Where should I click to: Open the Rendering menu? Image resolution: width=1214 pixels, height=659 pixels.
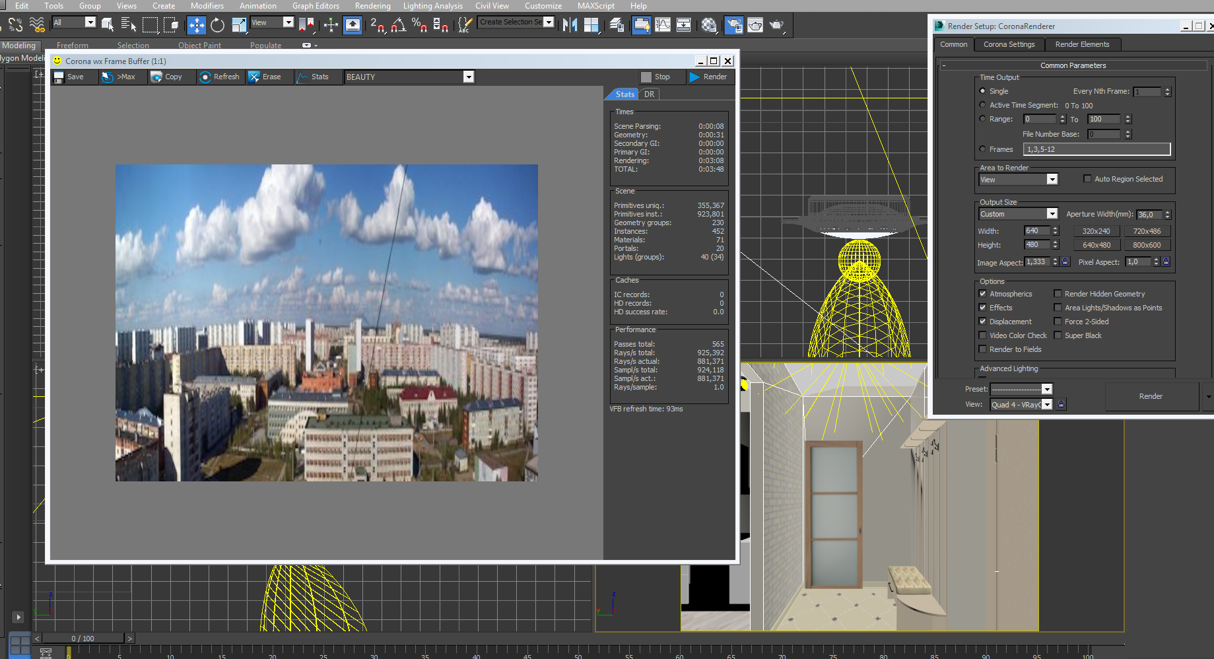pyautogui.click(x=372, y=6)
